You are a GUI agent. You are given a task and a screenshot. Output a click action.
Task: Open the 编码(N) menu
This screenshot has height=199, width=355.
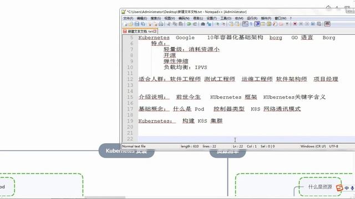[x=184, y=18]
